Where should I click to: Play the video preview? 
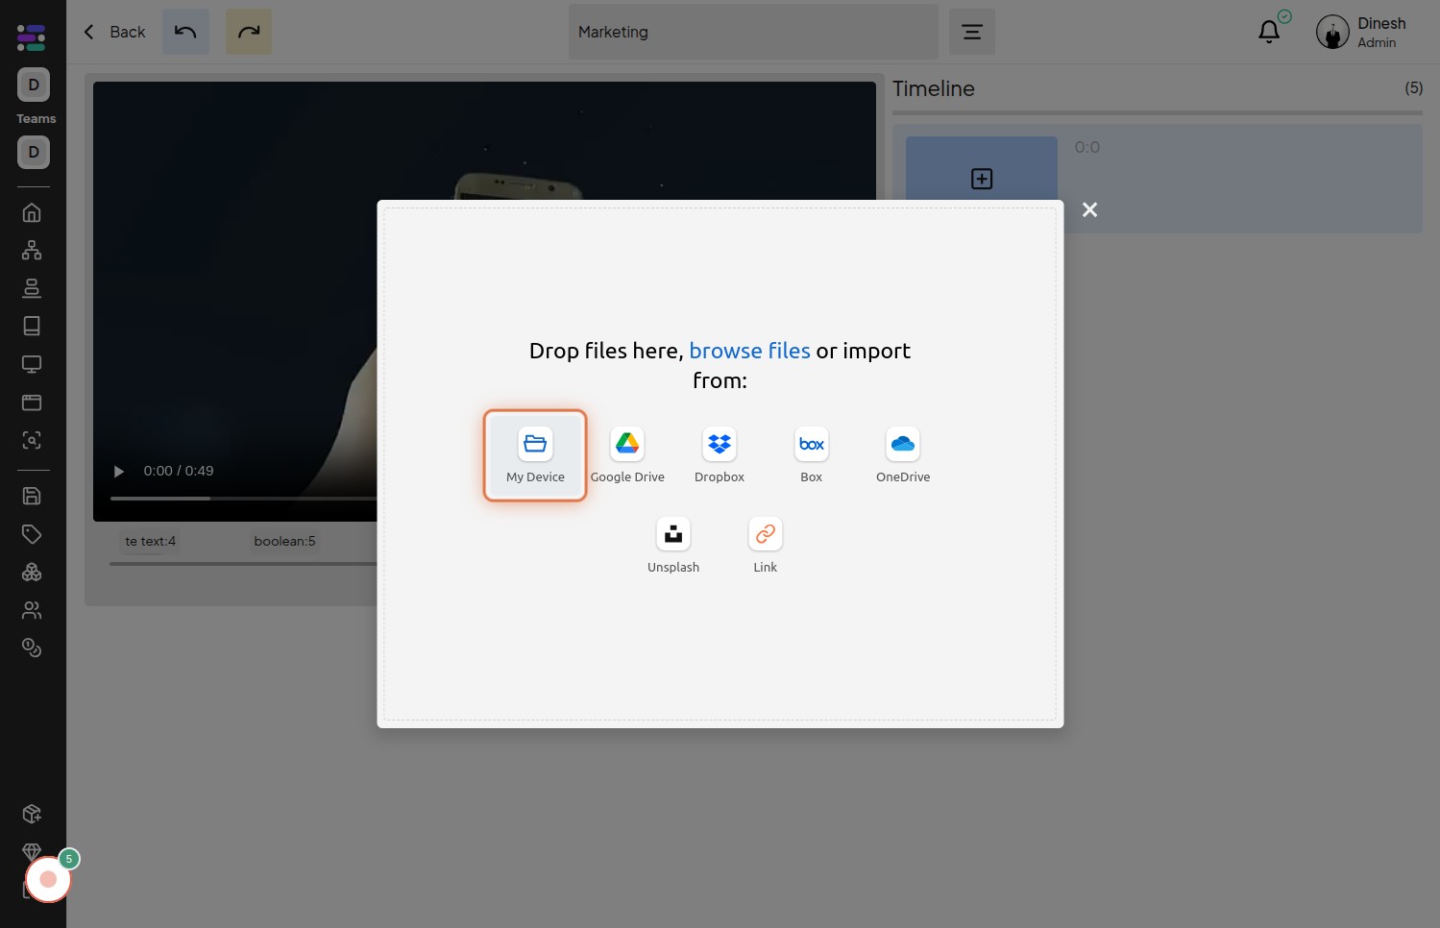point(118,472)
